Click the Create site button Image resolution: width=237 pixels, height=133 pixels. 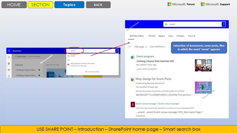(x=21, y=56)
